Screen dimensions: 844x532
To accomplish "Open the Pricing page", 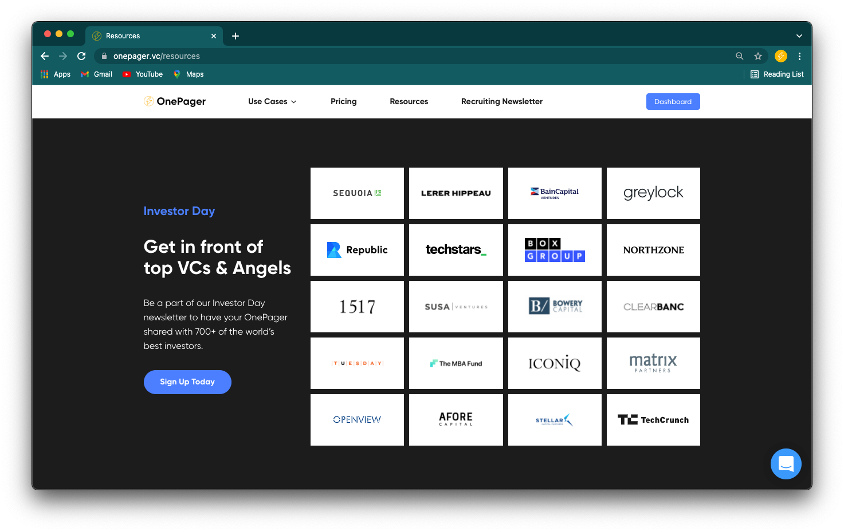I will [x=344, y=101].
